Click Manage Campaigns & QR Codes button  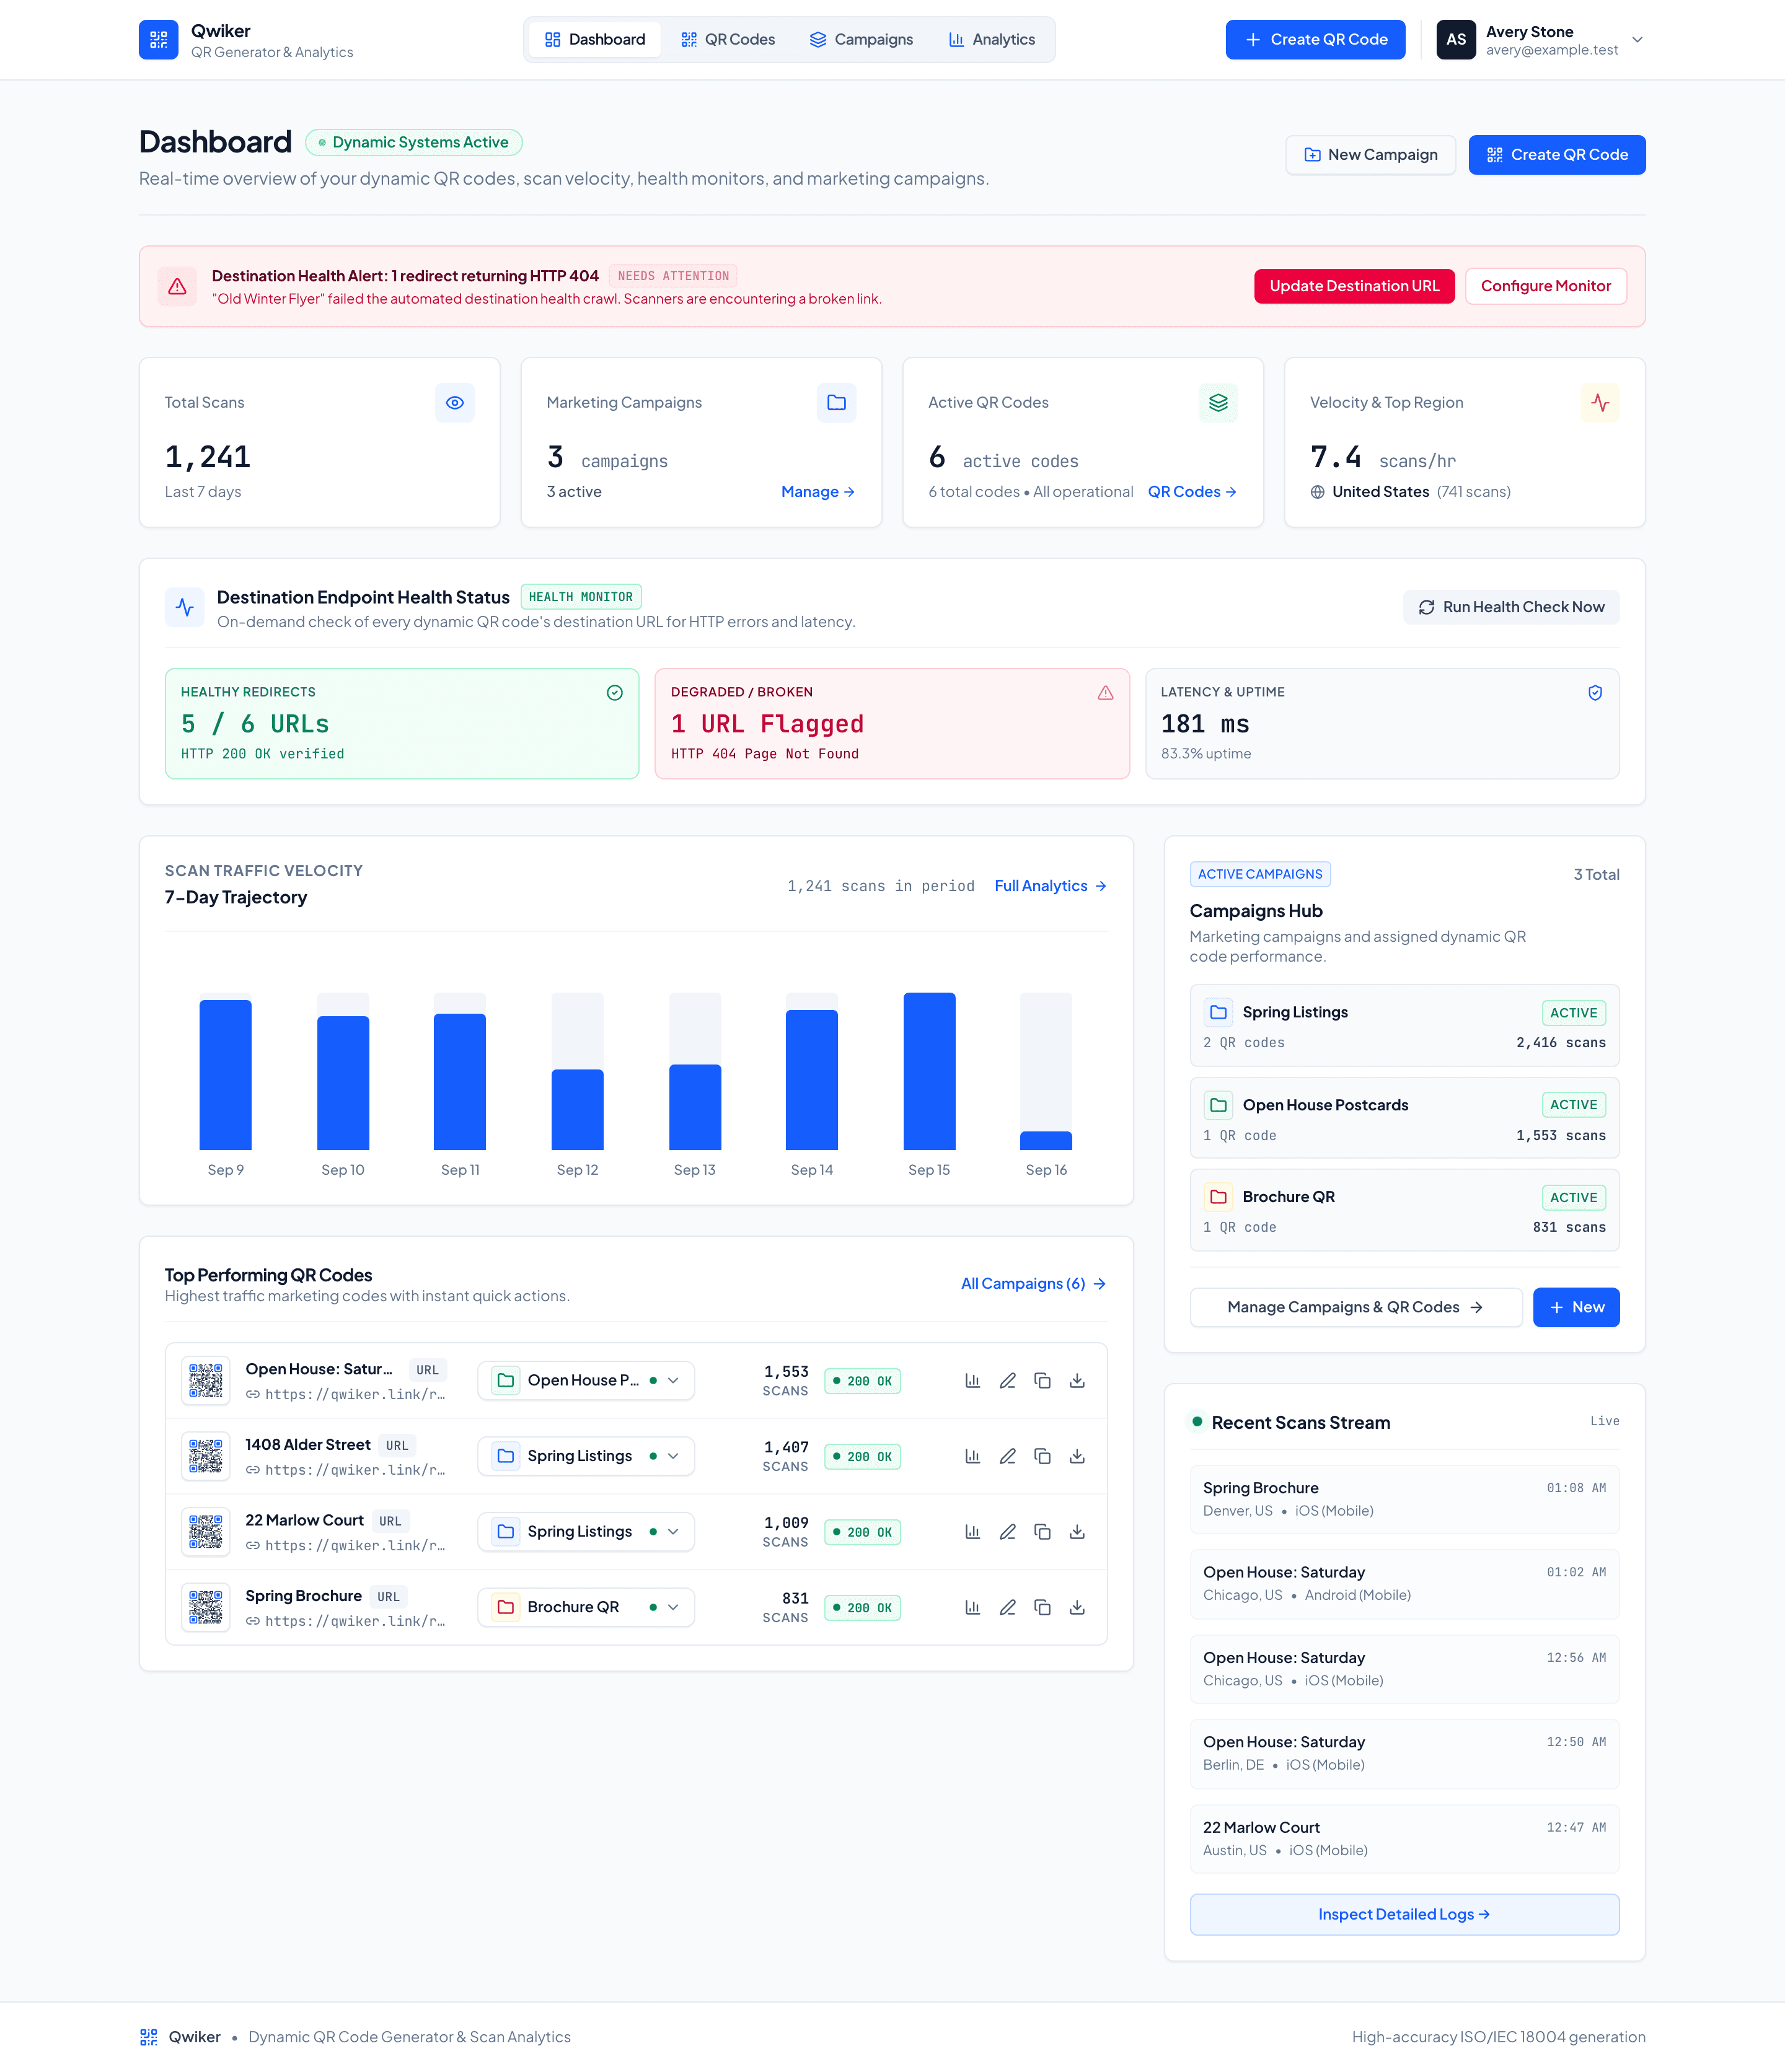1355,1308
